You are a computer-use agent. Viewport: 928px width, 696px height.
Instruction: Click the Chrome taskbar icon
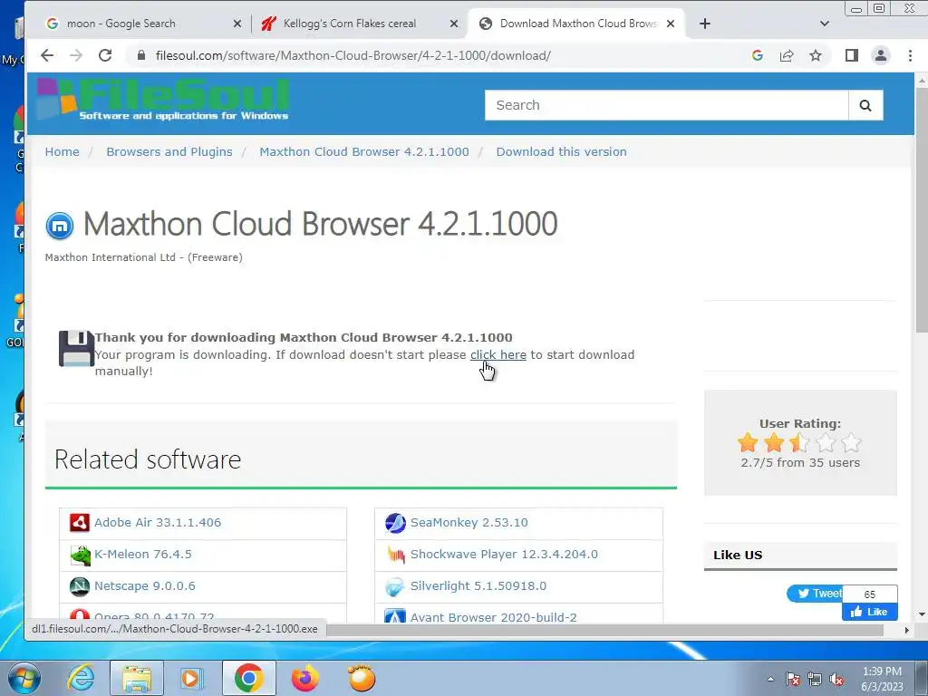(x=248, y=678)
